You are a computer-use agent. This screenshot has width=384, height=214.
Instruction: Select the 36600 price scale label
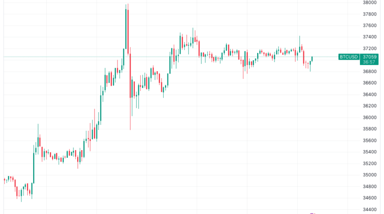pyautogui.click(x=369, y=83)
